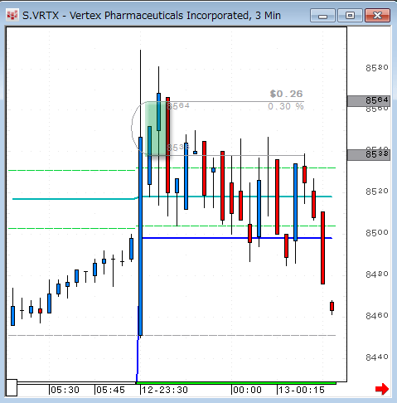The image size is (397, 403).
Task: Click the tall blue opening candle at 12-23:30
Action: coord(140,236)
